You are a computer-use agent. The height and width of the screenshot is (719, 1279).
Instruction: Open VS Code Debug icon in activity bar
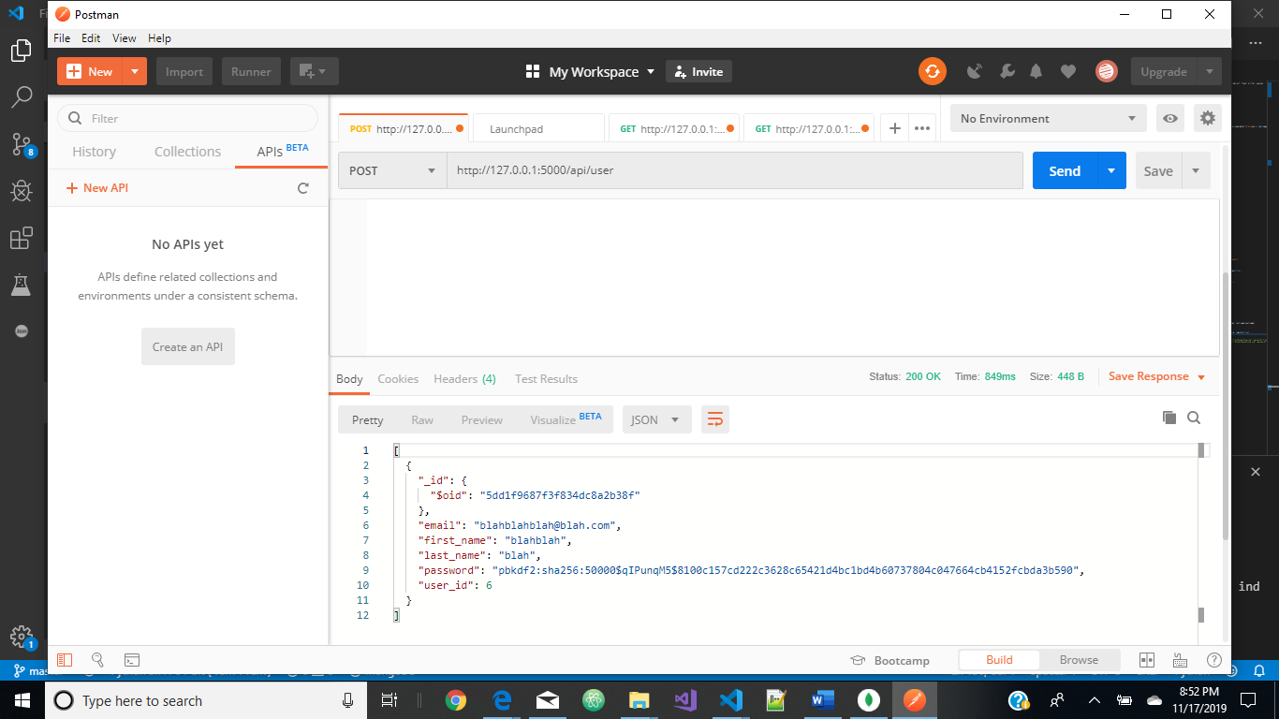coord(22,191)
